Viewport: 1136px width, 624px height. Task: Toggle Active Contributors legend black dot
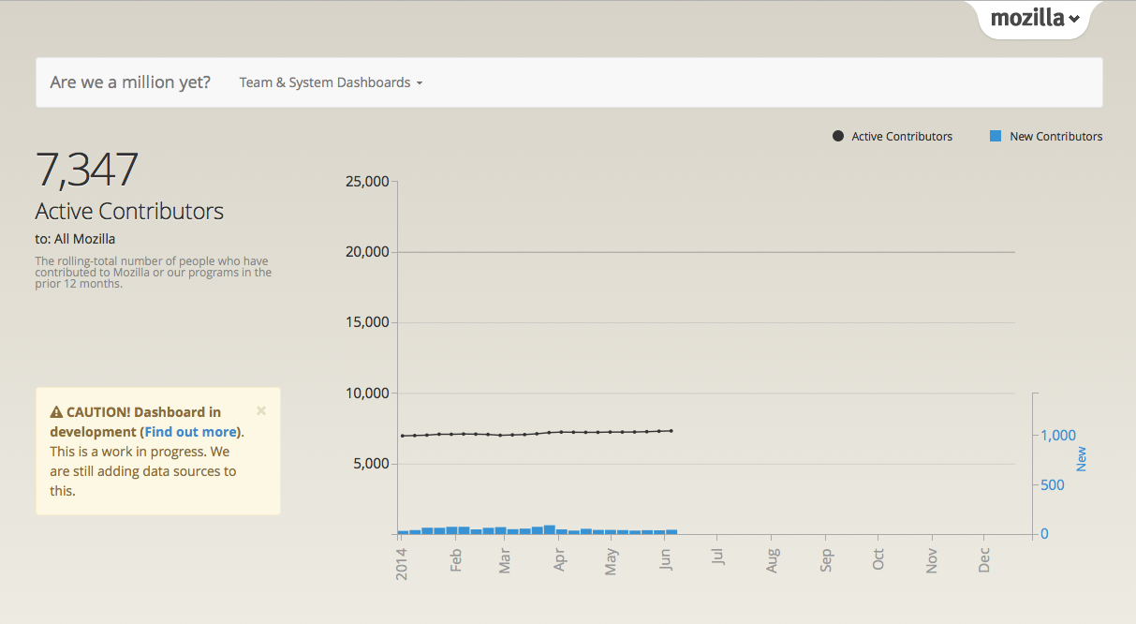pos(838,137)
